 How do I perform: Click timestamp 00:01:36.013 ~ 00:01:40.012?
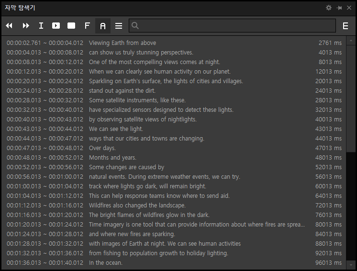[x=45, y=262]
